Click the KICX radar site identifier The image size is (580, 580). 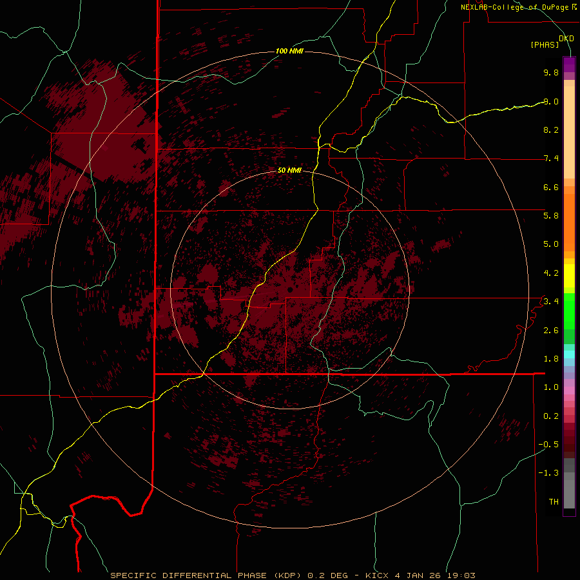coord(377,575)
